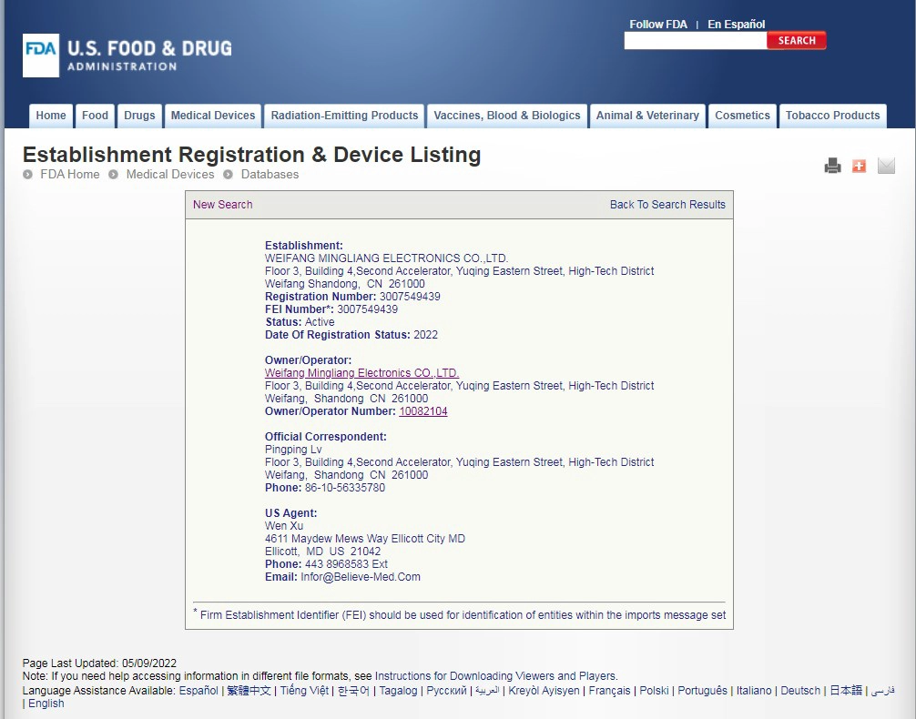The width and height of the screenshot is (916, 719).
Task: Click the site search input field
Action: tap(695, 40)
